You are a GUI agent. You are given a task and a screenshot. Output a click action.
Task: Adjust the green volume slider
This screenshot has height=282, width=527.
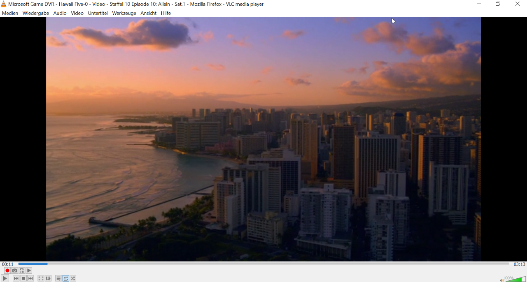pos(515,279)
